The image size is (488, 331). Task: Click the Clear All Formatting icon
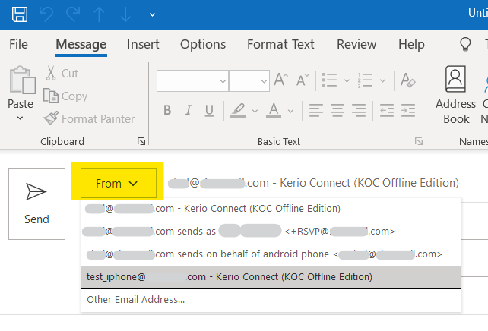[x=408, y=80]
